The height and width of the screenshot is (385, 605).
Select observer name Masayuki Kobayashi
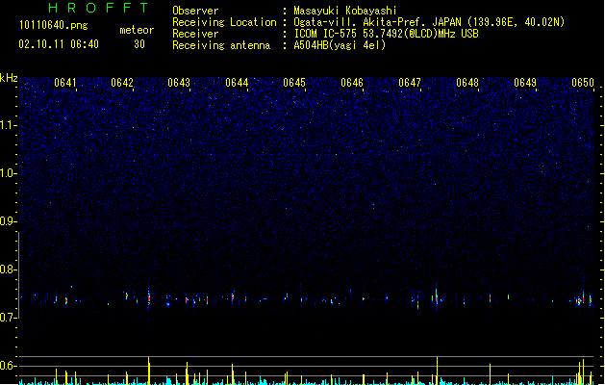point(345,11)
